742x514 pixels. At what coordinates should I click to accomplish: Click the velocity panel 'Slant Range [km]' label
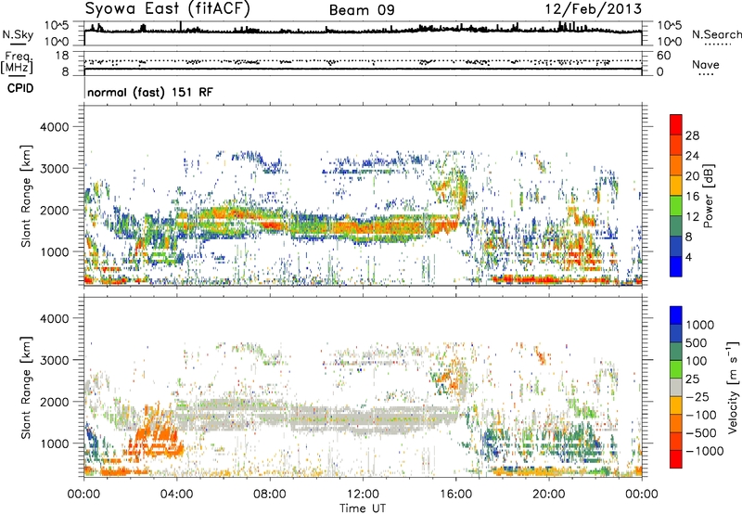pyautogui.click(x=26, y=388)
